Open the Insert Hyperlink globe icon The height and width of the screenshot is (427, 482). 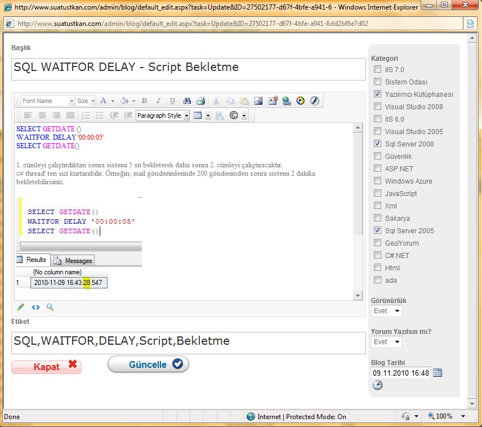point(287,101)
